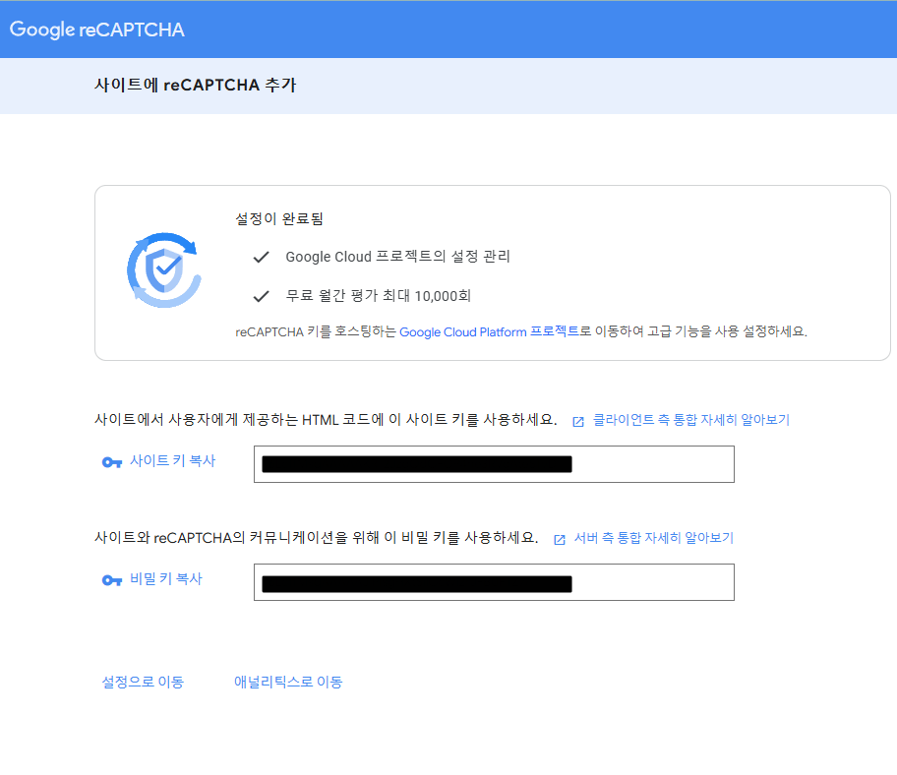Select the site key input field
The width and height of the screenshot is (897, 775).
point(495,463)
